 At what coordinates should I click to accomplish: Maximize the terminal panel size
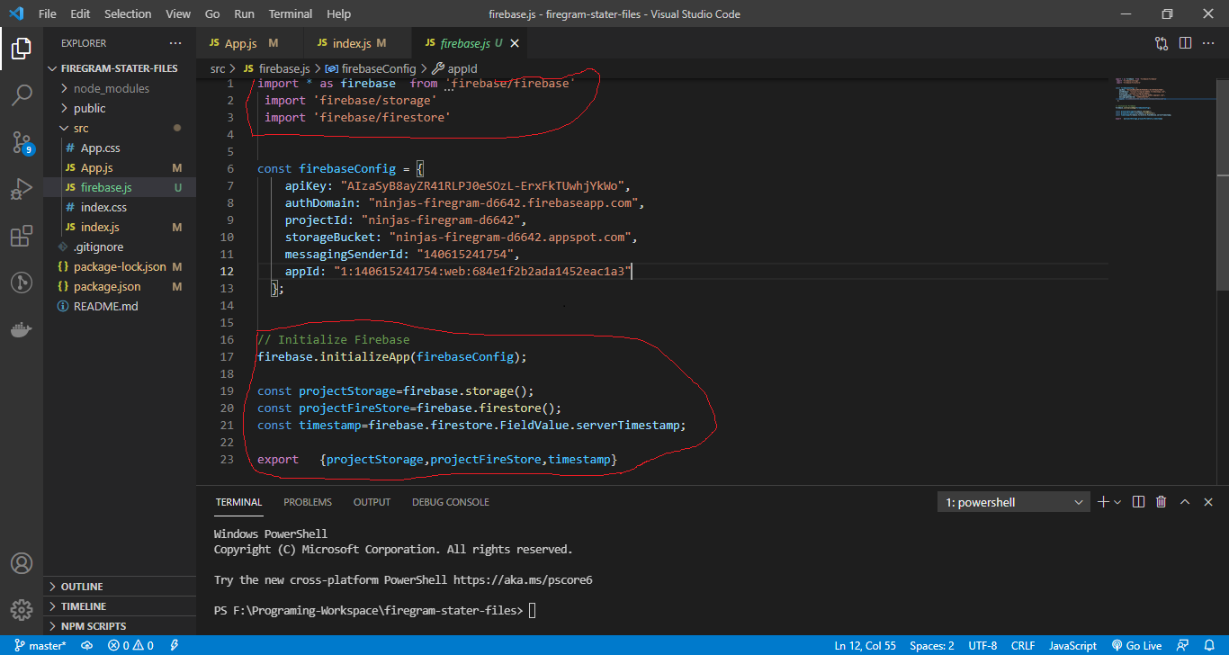[x=1185, y=502]
